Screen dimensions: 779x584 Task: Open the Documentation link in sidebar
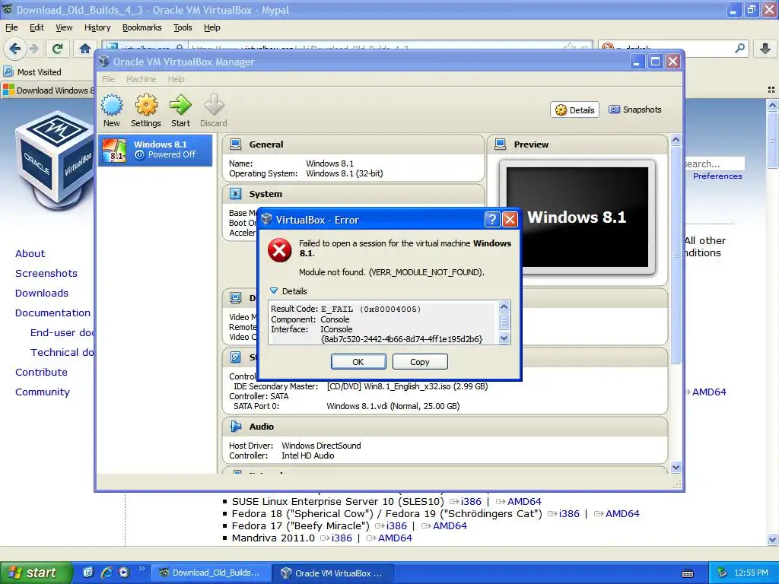(x=52, y=313)
